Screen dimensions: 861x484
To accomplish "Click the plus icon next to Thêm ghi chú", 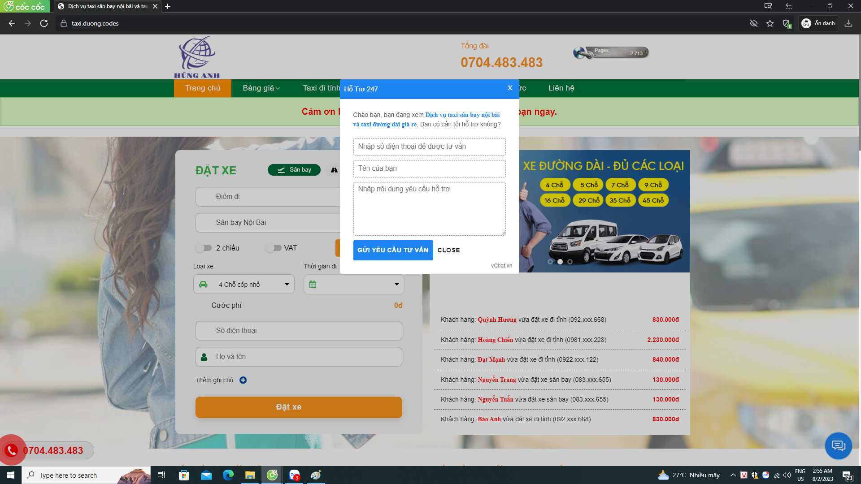I will pos(243,380).
